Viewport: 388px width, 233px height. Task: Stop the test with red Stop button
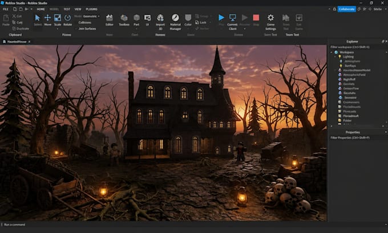256,18
